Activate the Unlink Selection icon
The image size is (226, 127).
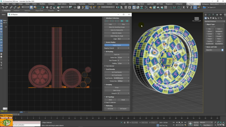tap(15, 7)
